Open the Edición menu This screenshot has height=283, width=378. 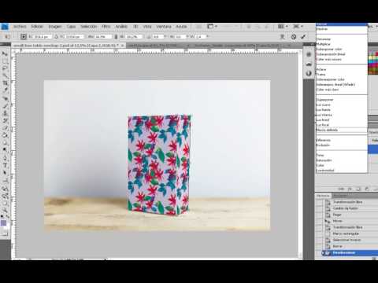tap(37, 27)
